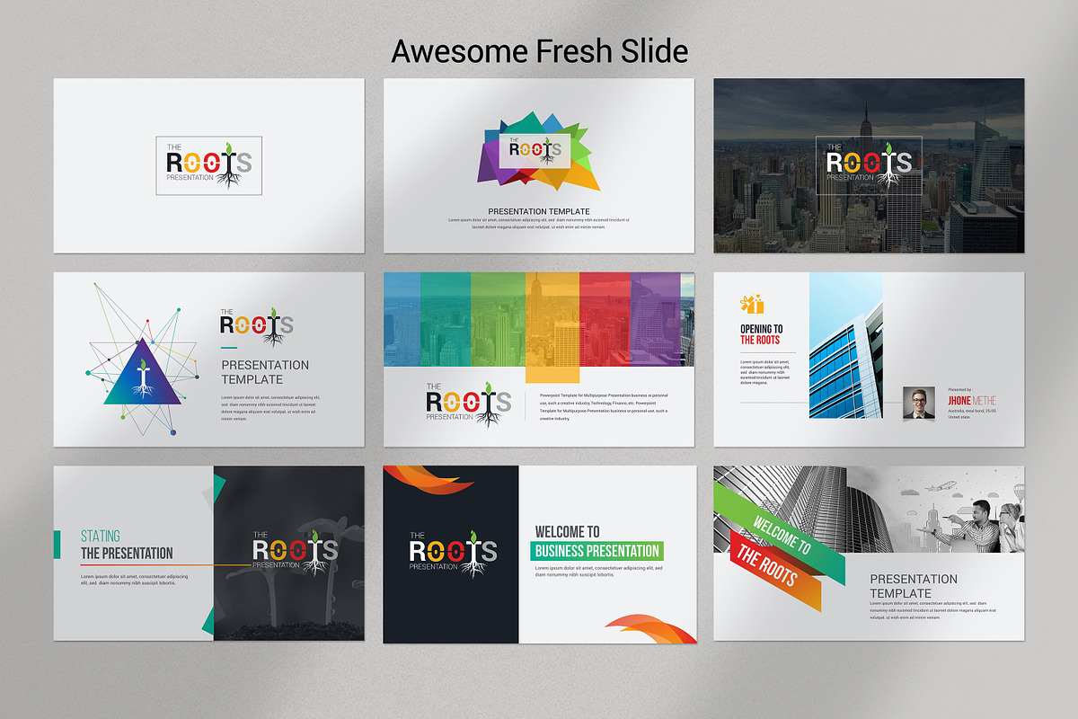Select the 'Opening to The Roots' slide

(x=869, y=359)
